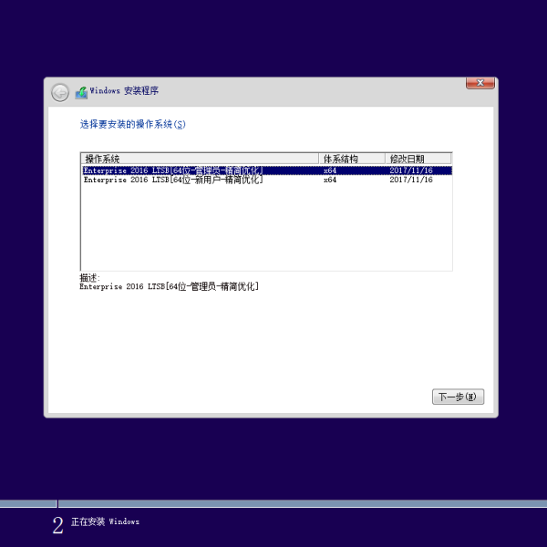The height and width of the screenshot is (547, 547).
Task: Click 2017/11/16 in the 新用户 row
Action: click(411, 180)
